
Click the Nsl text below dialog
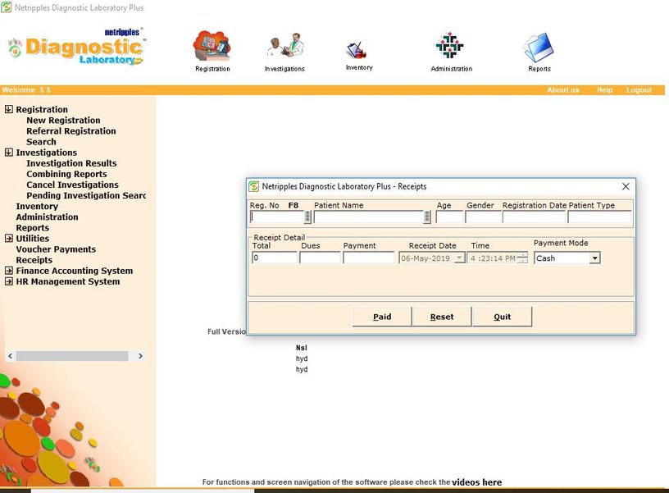301,348
